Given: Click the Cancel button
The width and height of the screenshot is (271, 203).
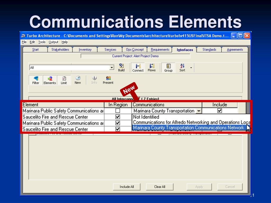Looking at the screenshot, I should (230, 187).
